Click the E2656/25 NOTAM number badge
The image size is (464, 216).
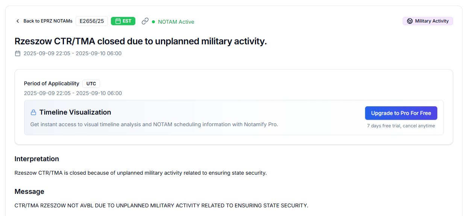(x=92, y=21)
